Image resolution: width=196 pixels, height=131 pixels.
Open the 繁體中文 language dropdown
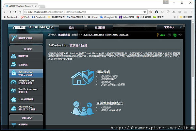pyautogui.click(x=170, y=27)
